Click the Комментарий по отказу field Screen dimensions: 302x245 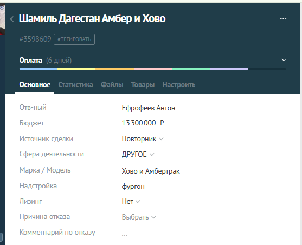(x=124, y=234)
